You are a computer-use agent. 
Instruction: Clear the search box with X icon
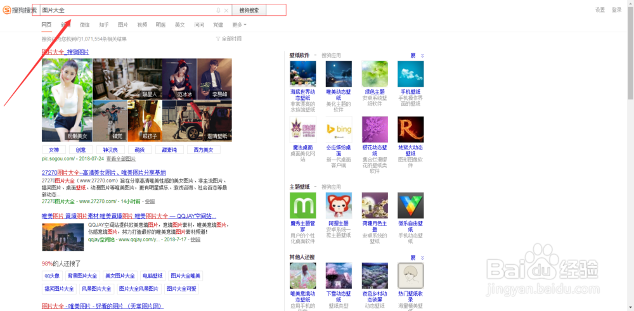click(226, 10)
